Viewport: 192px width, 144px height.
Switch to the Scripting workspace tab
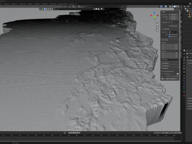(72, 4)
